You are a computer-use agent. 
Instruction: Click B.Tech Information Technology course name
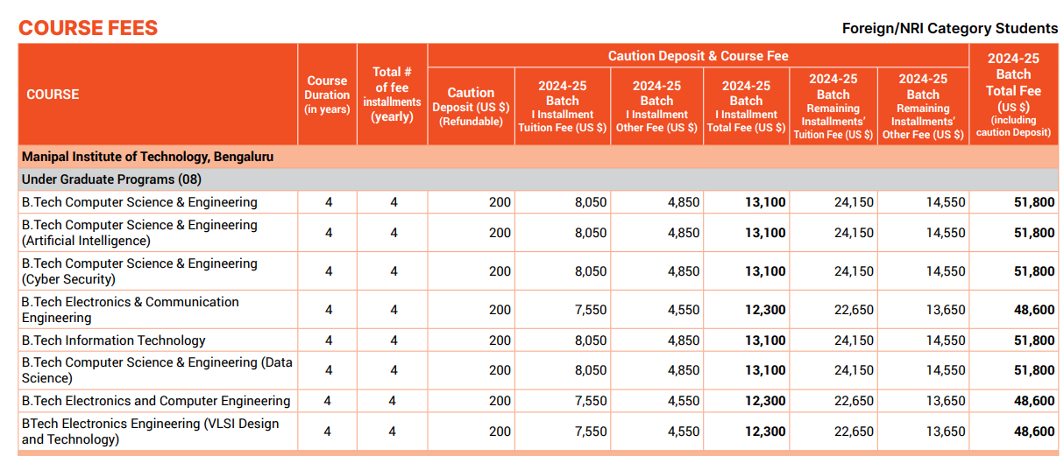[x=114, y=340]
